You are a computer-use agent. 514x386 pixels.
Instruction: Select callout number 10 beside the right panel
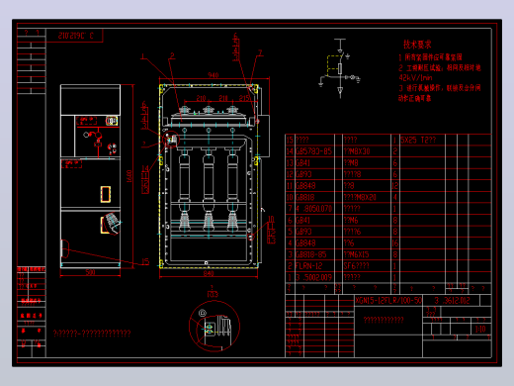pos(271,219)
